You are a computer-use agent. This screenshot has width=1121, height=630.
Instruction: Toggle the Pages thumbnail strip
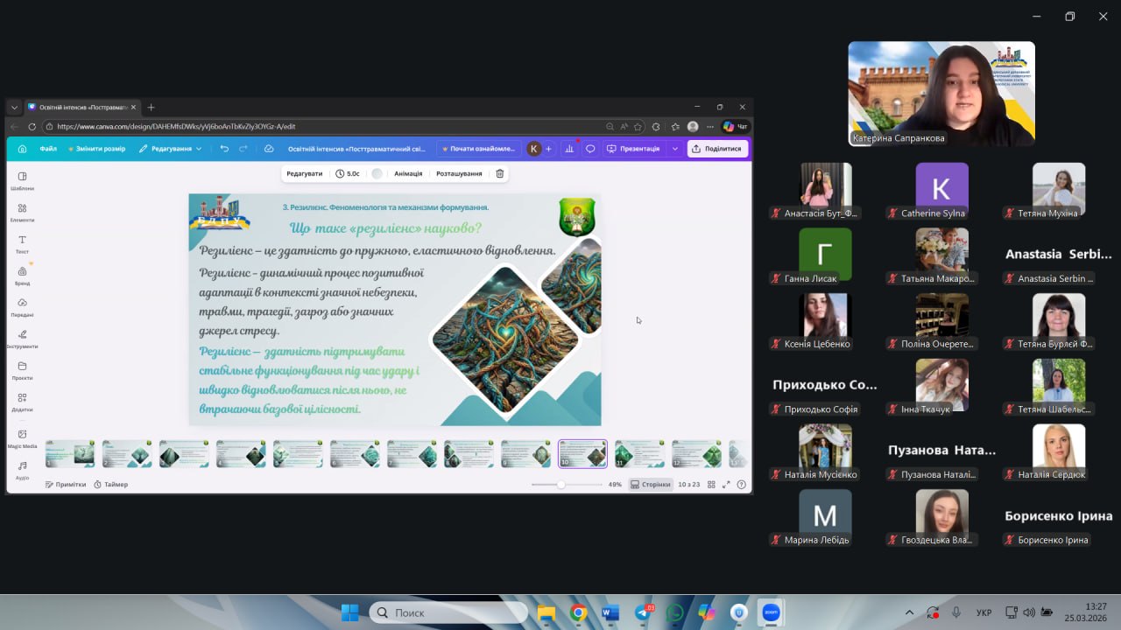650,484
